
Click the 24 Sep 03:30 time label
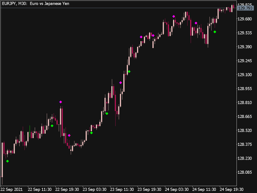click(176, 190)
